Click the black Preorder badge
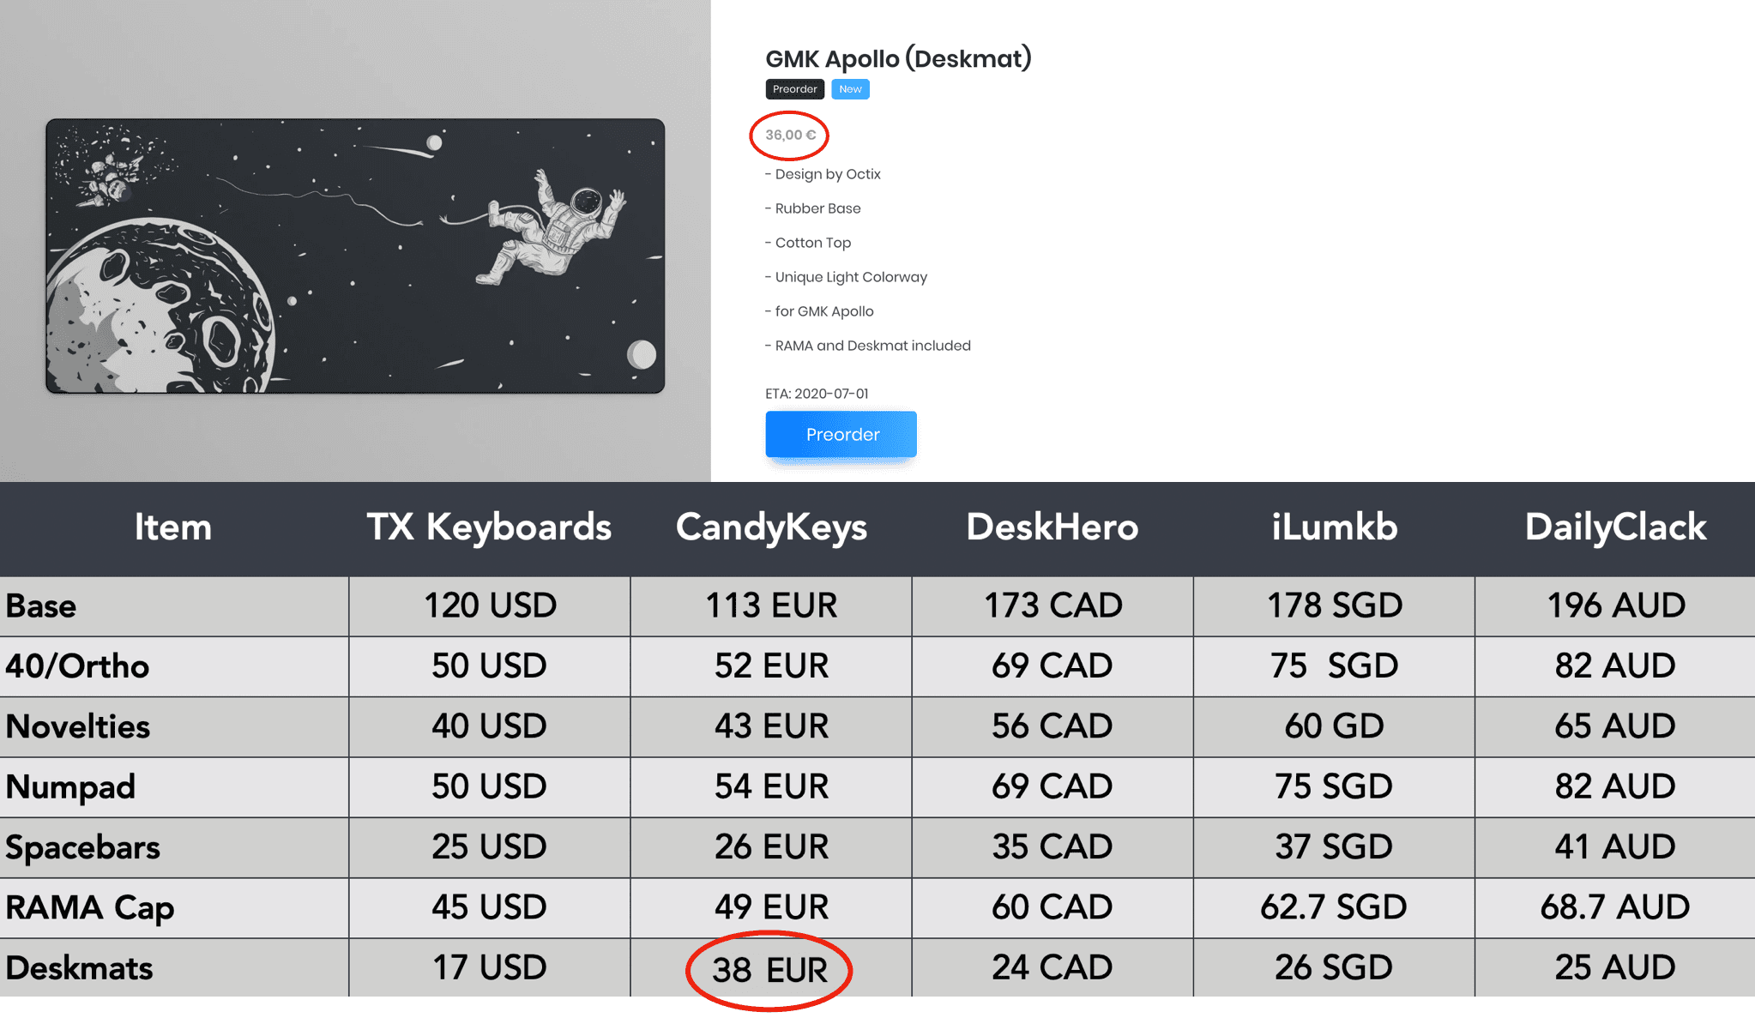This screenshot has width=1755, height=1036. (794, 89)
